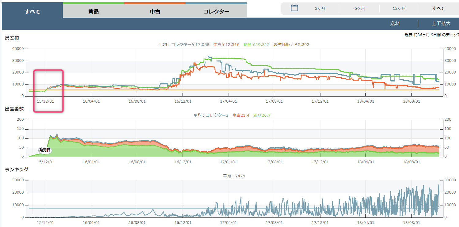
Task: Choose the すべて period option at top right
Action: click(438, 9)
